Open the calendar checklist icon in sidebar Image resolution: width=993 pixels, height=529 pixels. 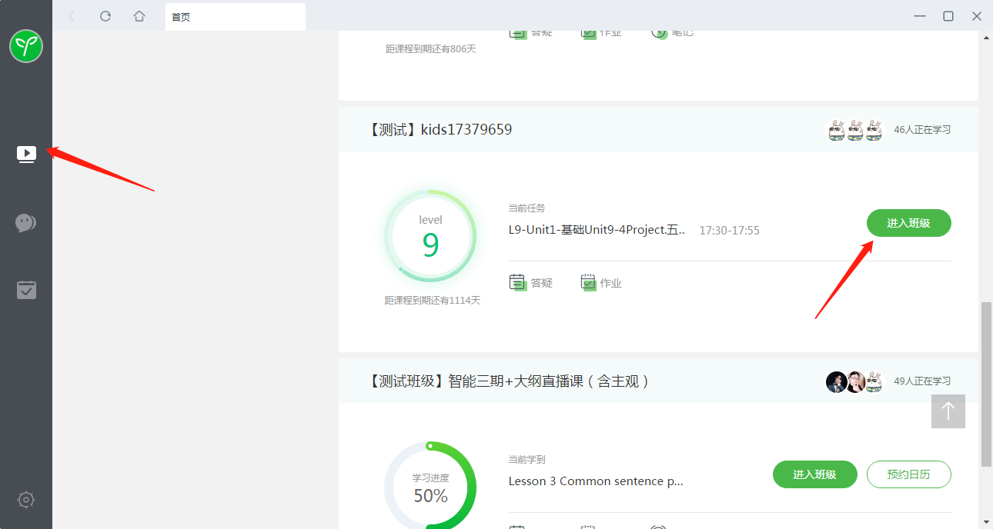coord(26,290)
